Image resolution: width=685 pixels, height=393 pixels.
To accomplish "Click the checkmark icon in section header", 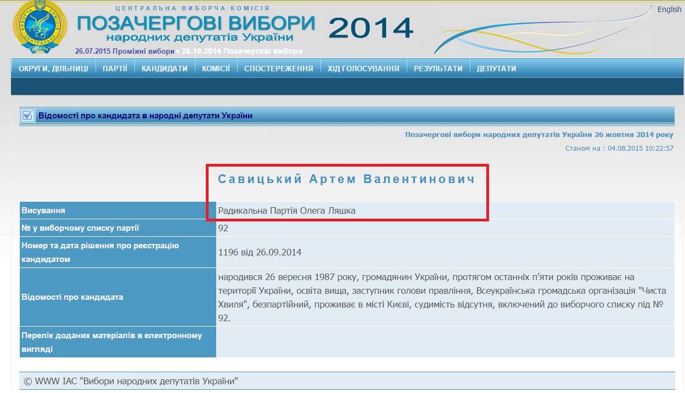I will click(27, 116).
